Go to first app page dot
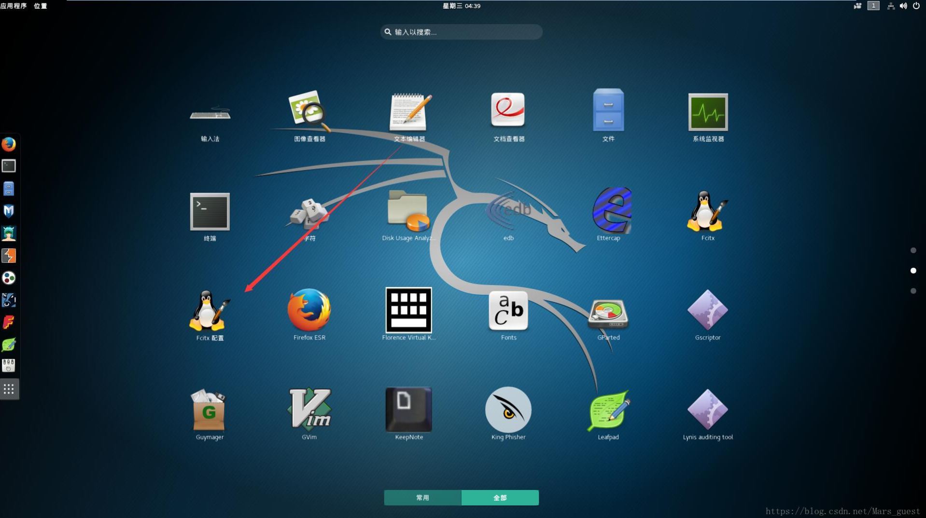Viewport: 926px width, 518px height. pos(913,250)
